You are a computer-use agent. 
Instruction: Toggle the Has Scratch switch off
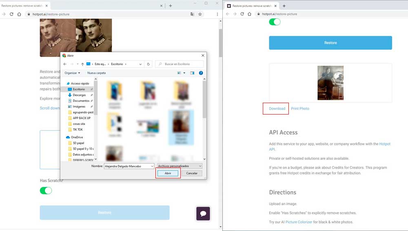click(46, 190)
